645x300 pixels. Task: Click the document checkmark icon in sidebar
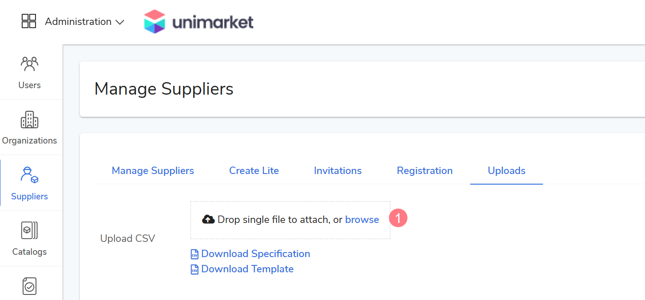tap(30, 286)
